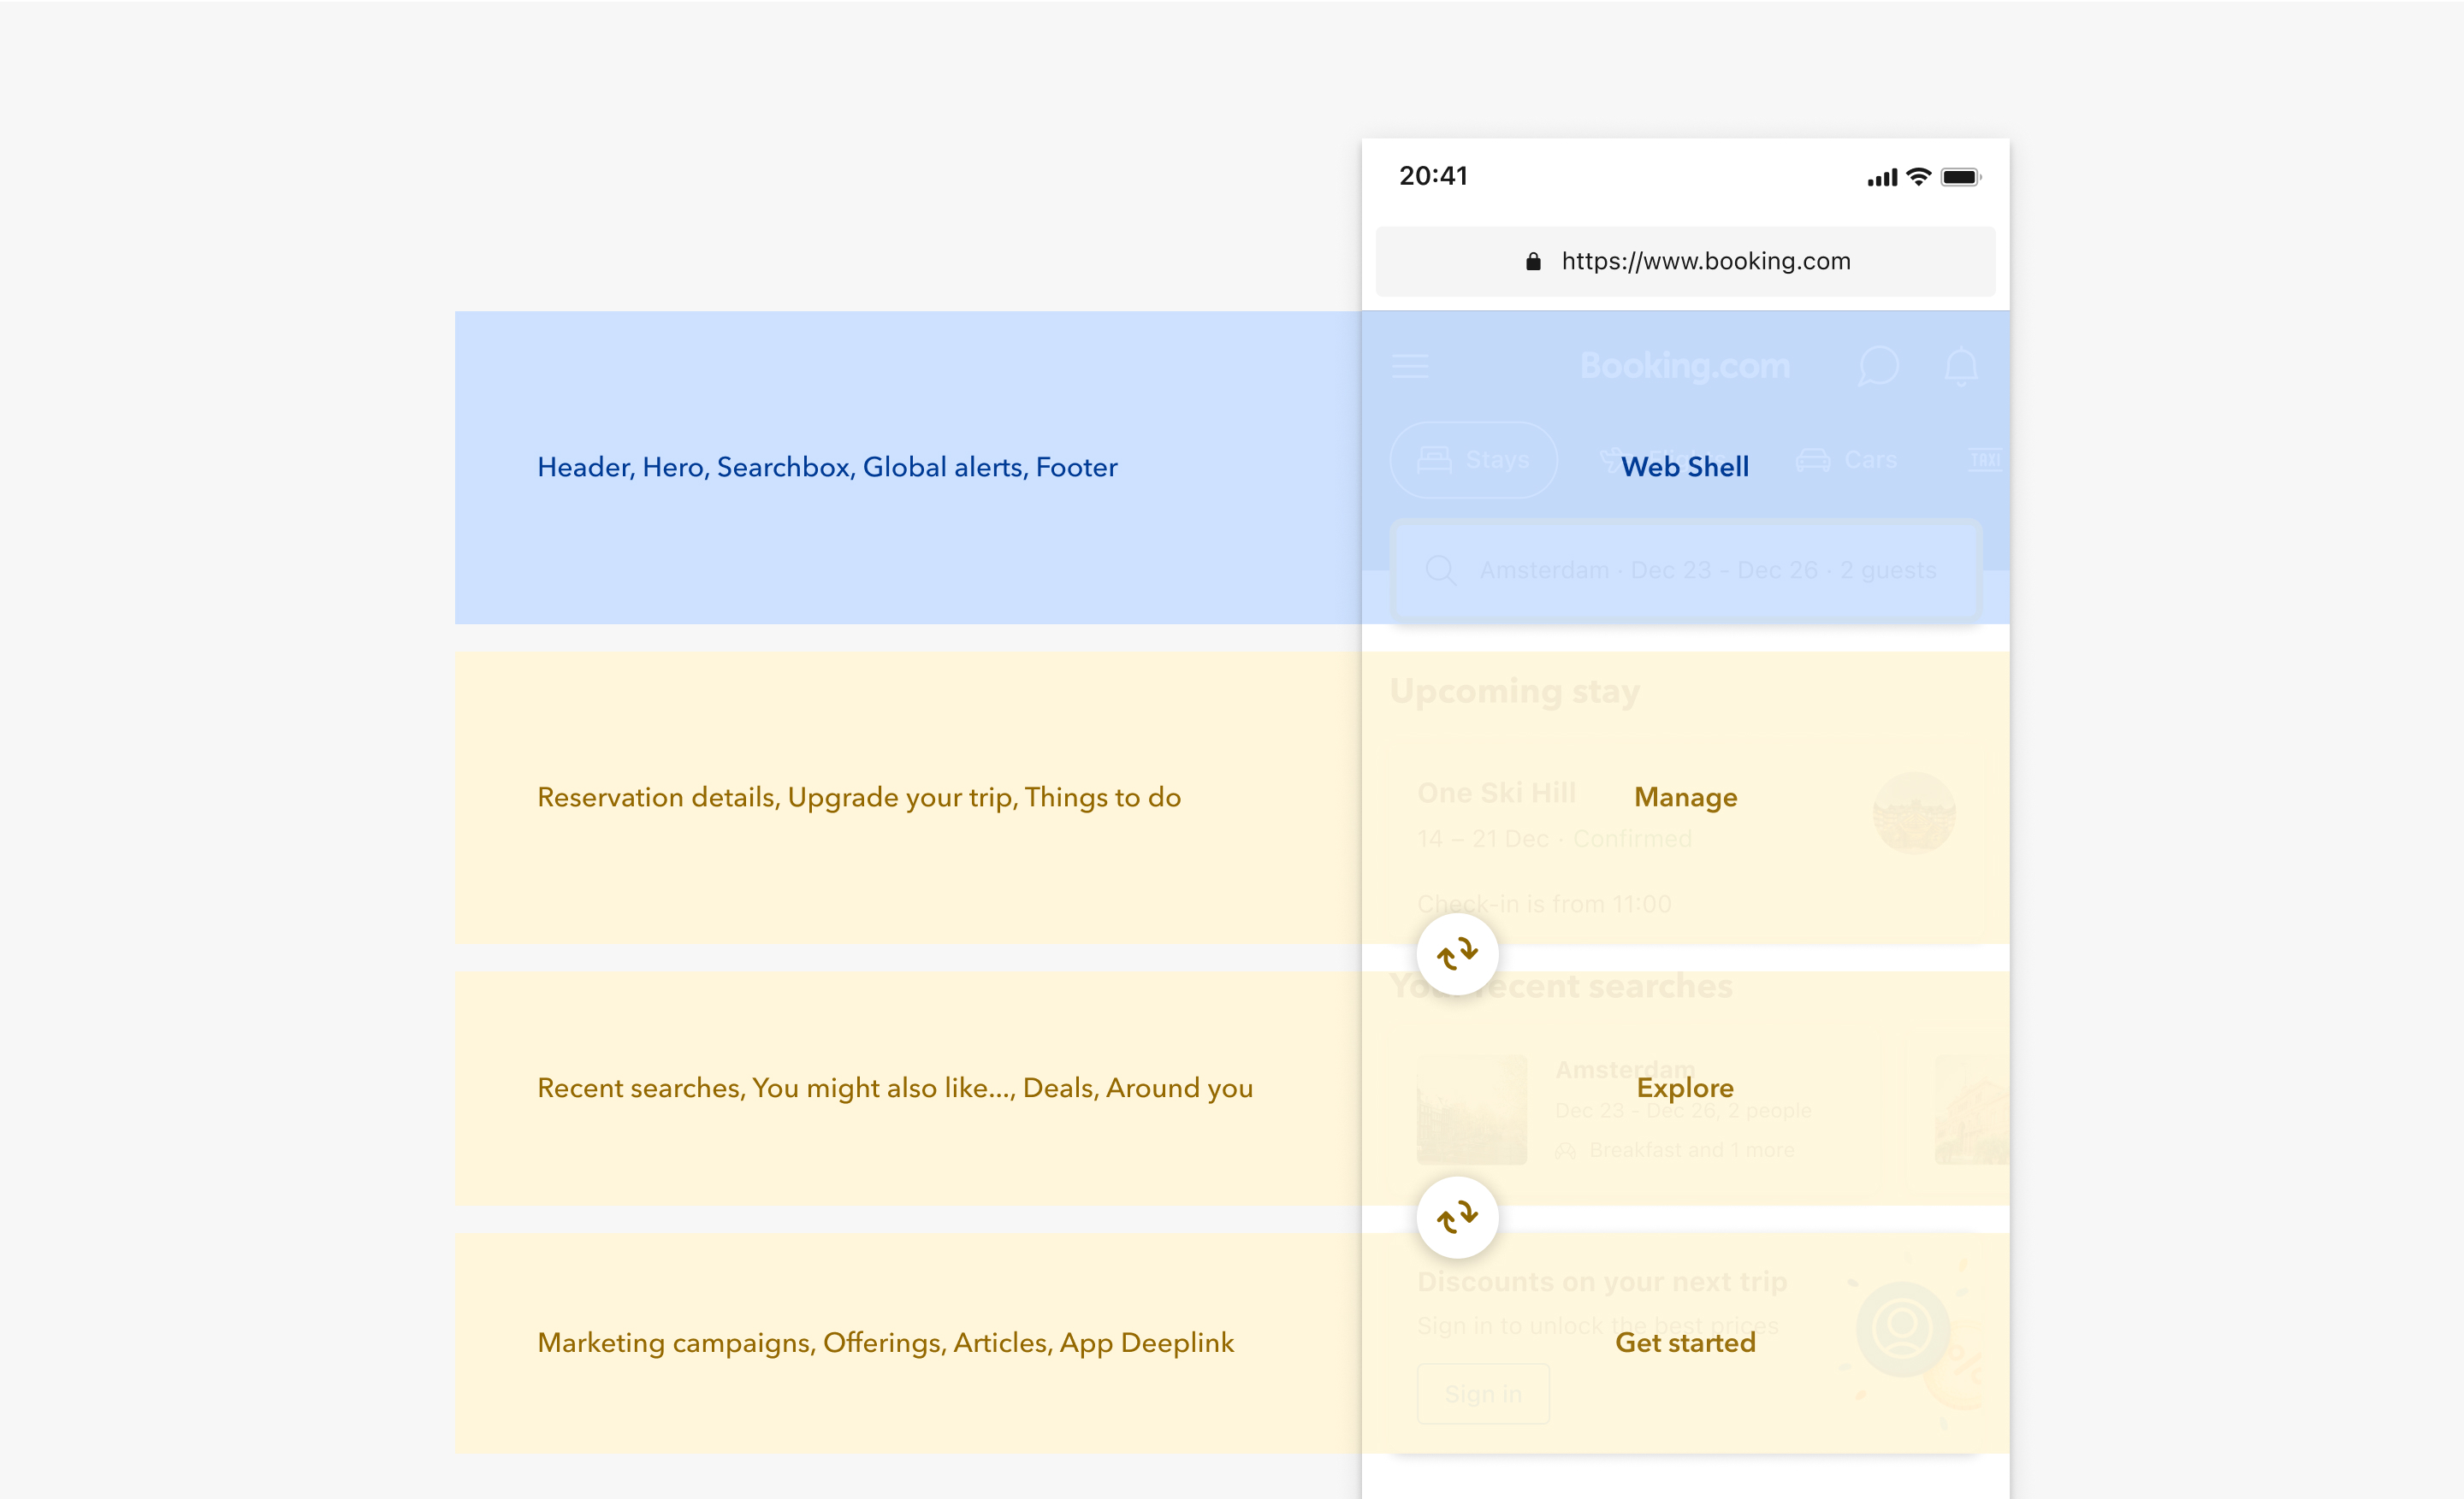Click 'Reservation details, Upgrade your trip' text
2464x1499 pixels.
[777, 798]
